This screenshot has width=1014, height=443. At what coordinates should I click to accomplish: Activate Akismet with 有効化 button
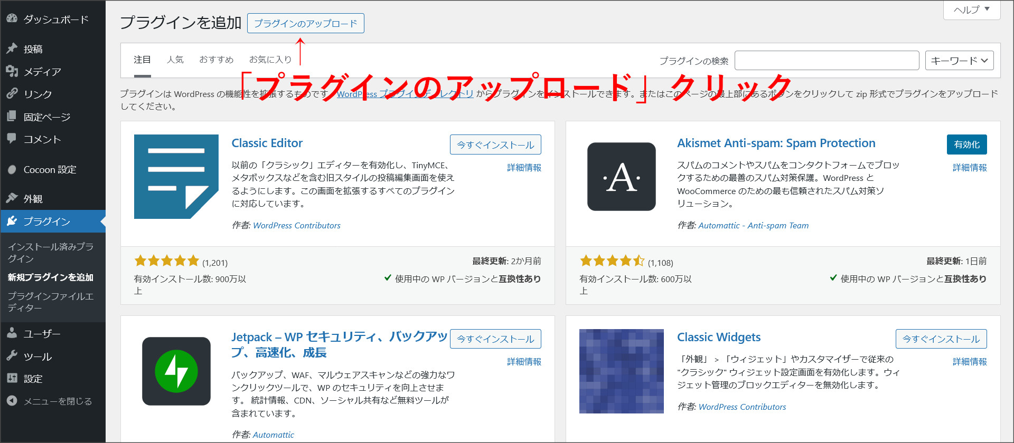[x=966, y=145]
